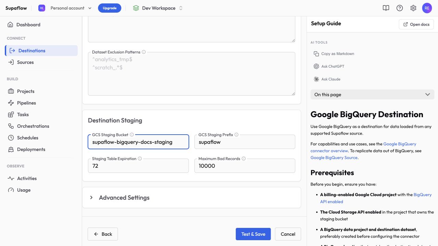Click the Schedules clock icon
The width and height of the screenshot is (438, 246).
click(x=11, y=138)
